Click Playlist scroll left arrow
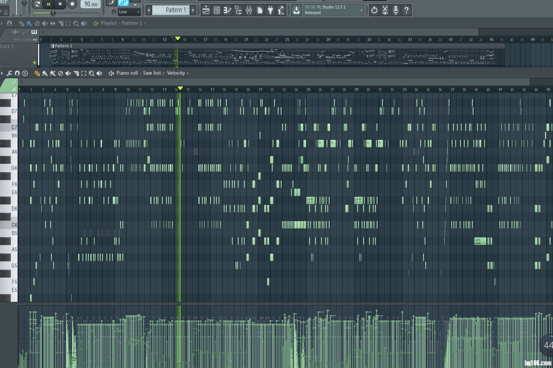This screenshot has height=368, width=553. click(x=43, y=32)
